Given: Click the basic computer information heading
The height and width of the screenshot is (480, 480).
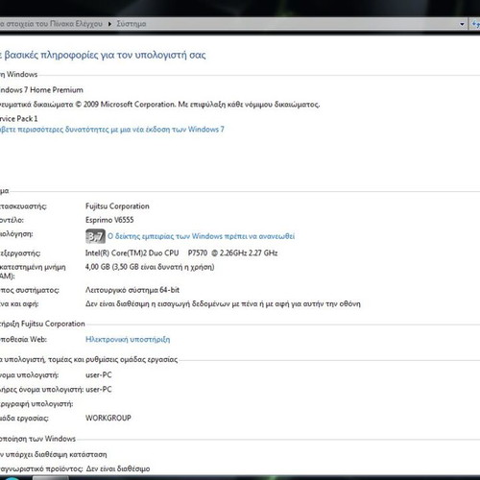Looking at the screenshot, I should pyautogui.click(x=103, y=55).
